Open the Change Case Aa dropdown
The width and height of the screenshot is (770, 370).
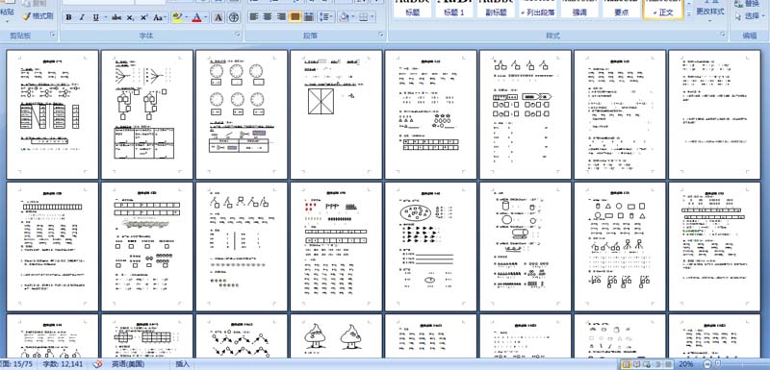[x=160, y=17]
